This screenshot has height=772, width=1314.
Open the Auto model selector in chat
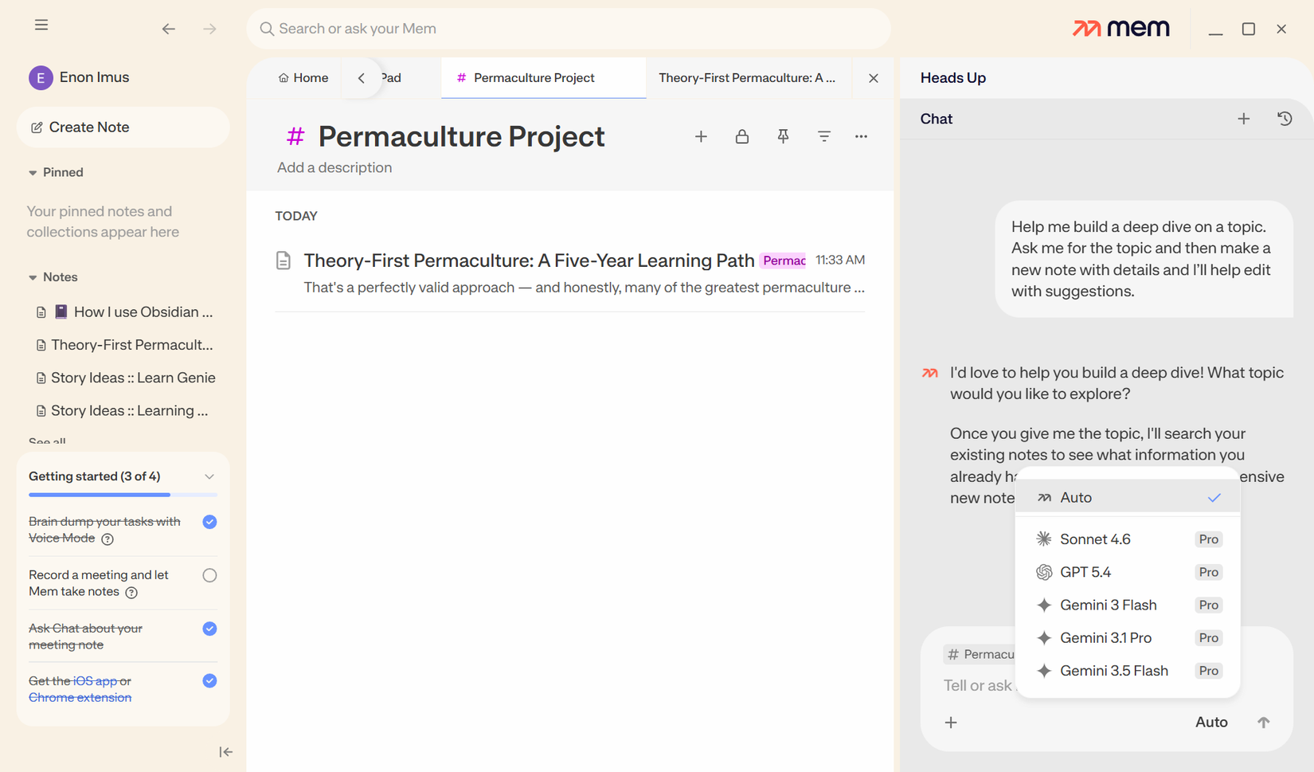(1211, 723)
